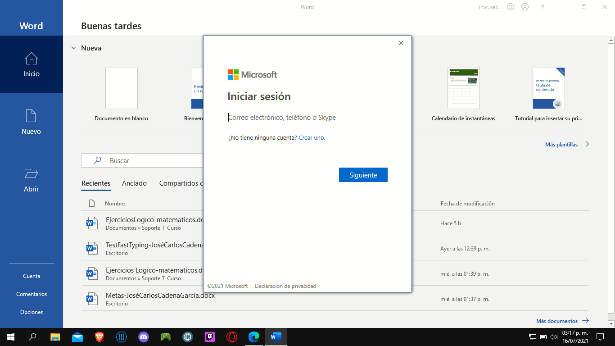Open the network icon in system tray
This screenshot has height=346, width=615.
[533, 337]
